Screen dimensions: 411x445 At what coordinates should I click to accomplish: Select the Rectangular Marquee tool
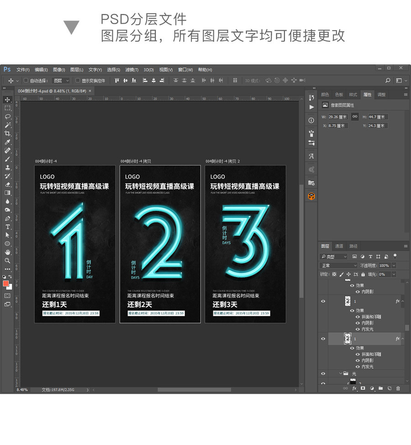(7, 108)
